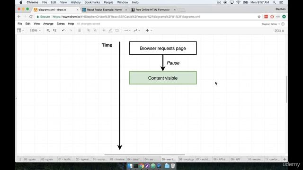303x170 pixels.
Task: Open the pages list dots menu
Action: point(20,159)
